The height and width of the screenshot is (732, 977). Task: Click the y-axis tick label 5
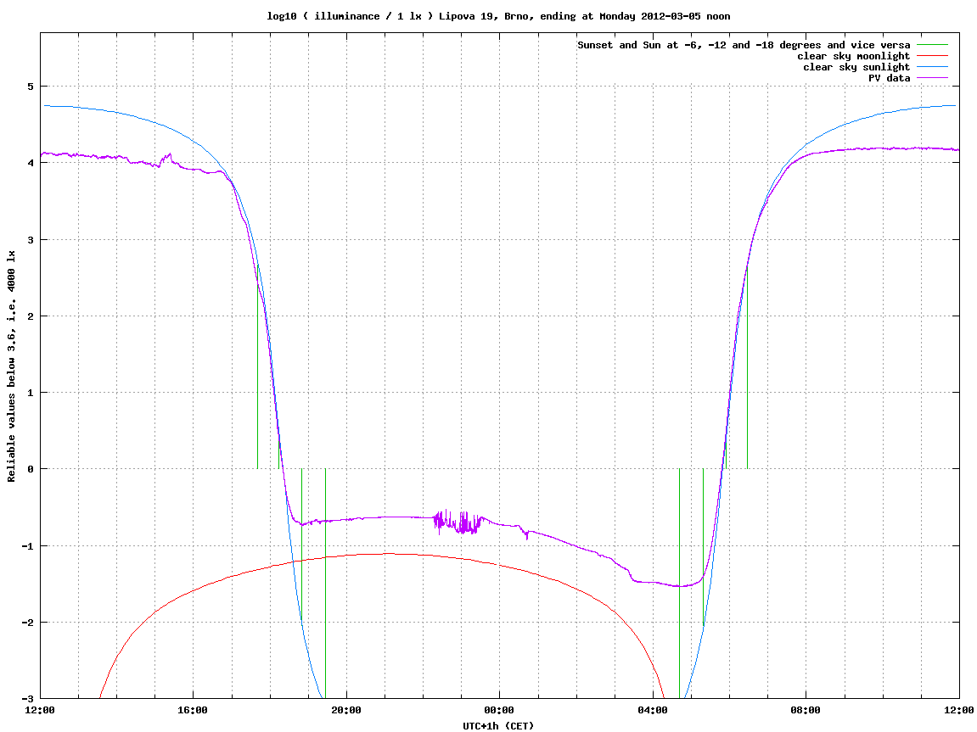(x=30, y=87)
